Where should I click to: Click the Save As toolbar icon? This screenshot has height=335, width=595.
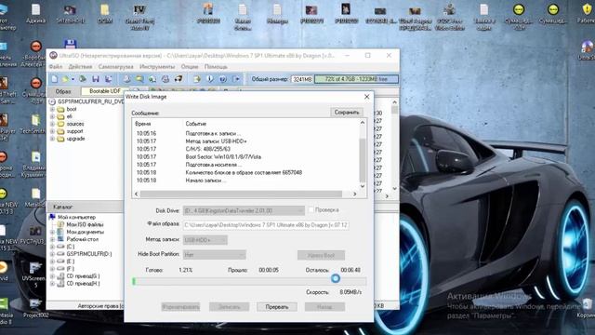tap(108, 79)
